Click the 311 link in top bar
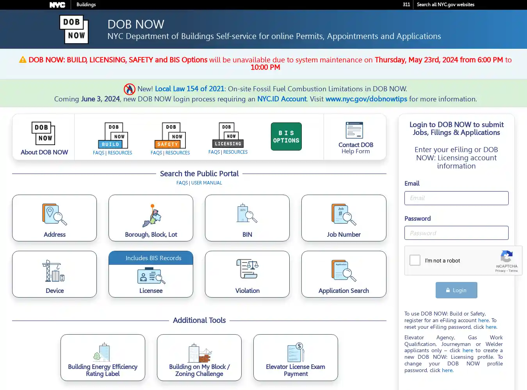Screen dimensions: 527x390 point(406,5)
